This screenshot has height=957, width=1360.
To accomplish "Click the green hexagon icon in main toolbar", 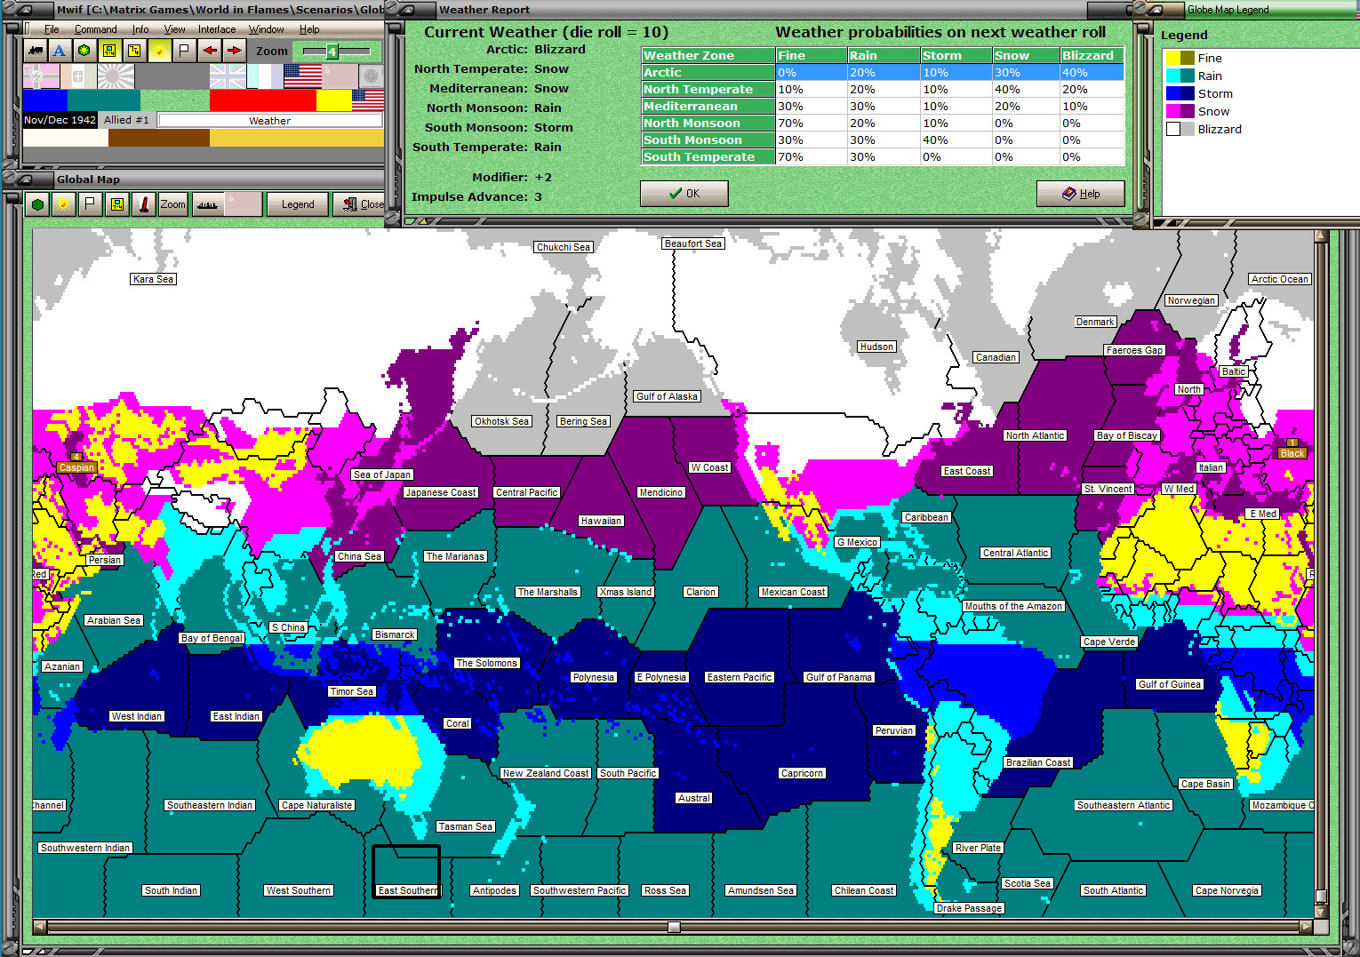I will click(84, 51).
